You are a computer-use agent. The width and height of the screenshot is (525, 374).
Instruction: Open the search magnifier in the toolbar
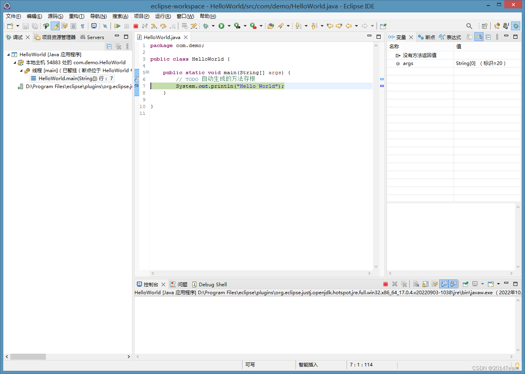click(469, 26)
